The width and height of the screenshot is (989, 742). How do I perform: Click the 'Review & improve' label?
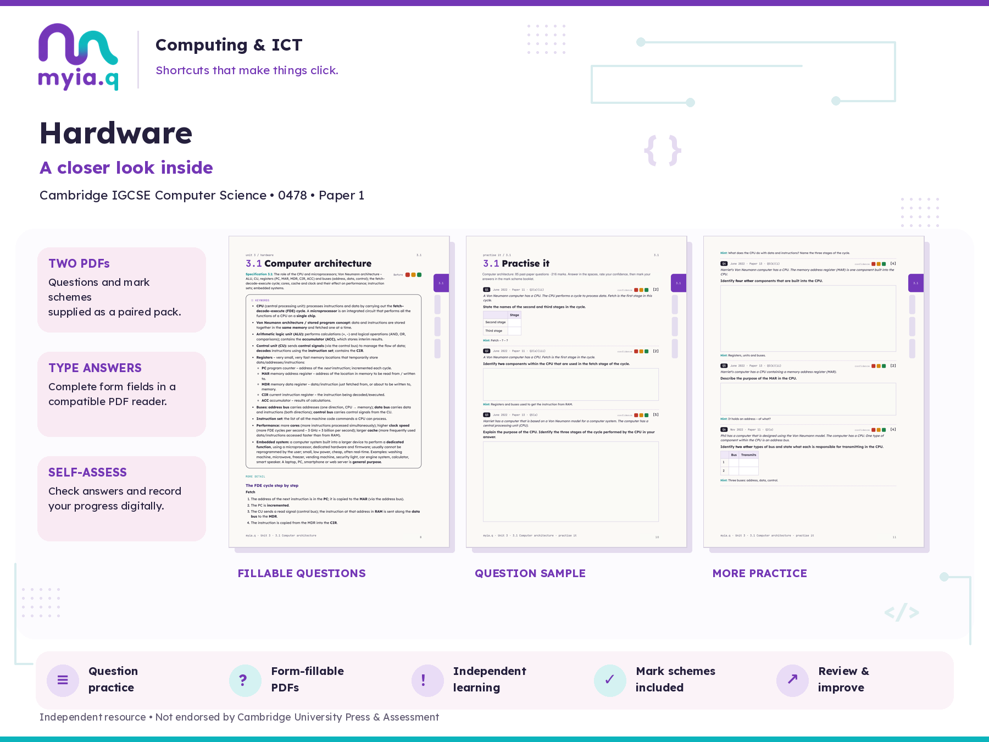[843, 679]
